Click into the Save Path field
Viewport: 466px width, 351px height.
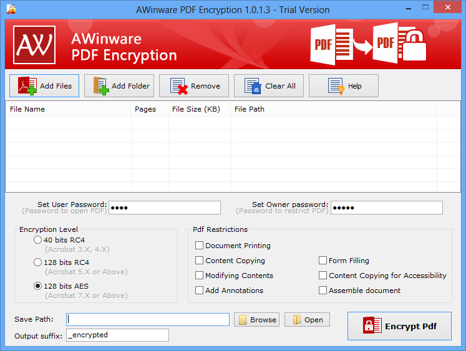click(148, 319)
